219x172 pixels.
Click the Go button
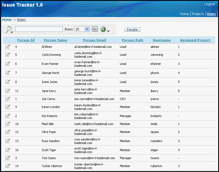click(95, 29)
